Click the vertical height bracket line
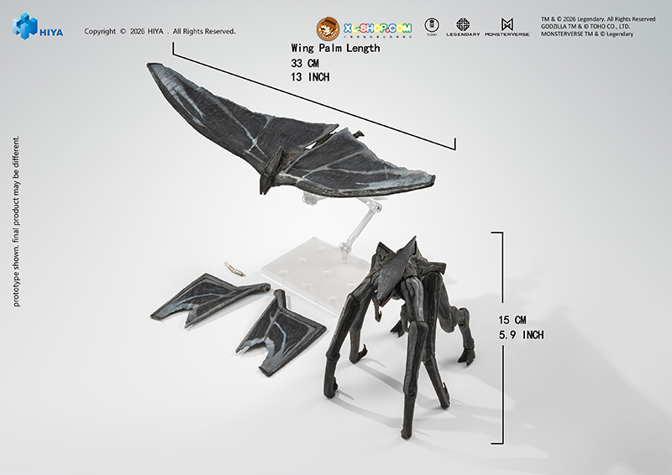The width and height of the screenshot is (672, 475). (x=503, y=336)
